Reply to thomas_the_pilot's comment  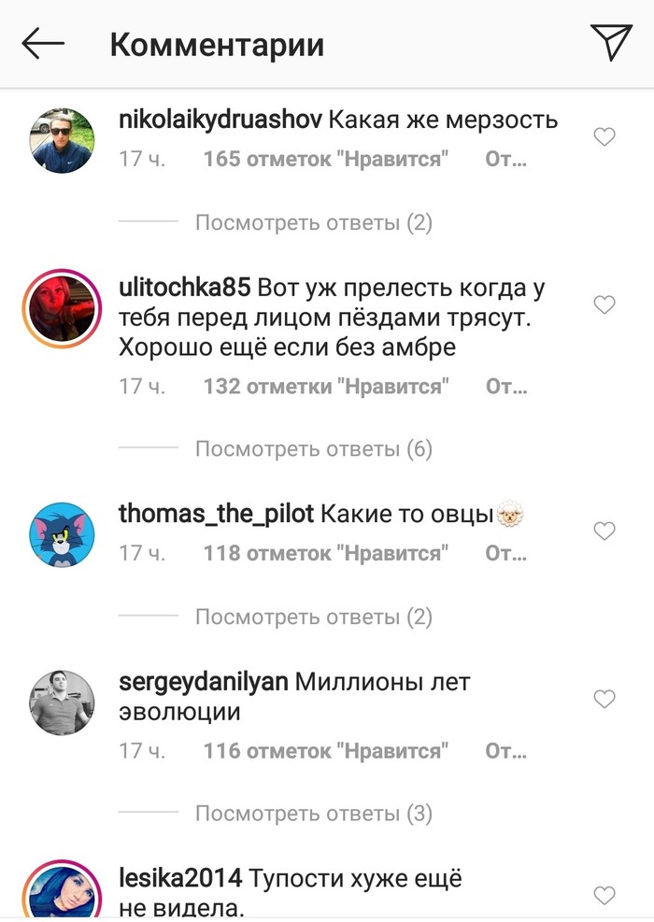[x=505, y=553]
